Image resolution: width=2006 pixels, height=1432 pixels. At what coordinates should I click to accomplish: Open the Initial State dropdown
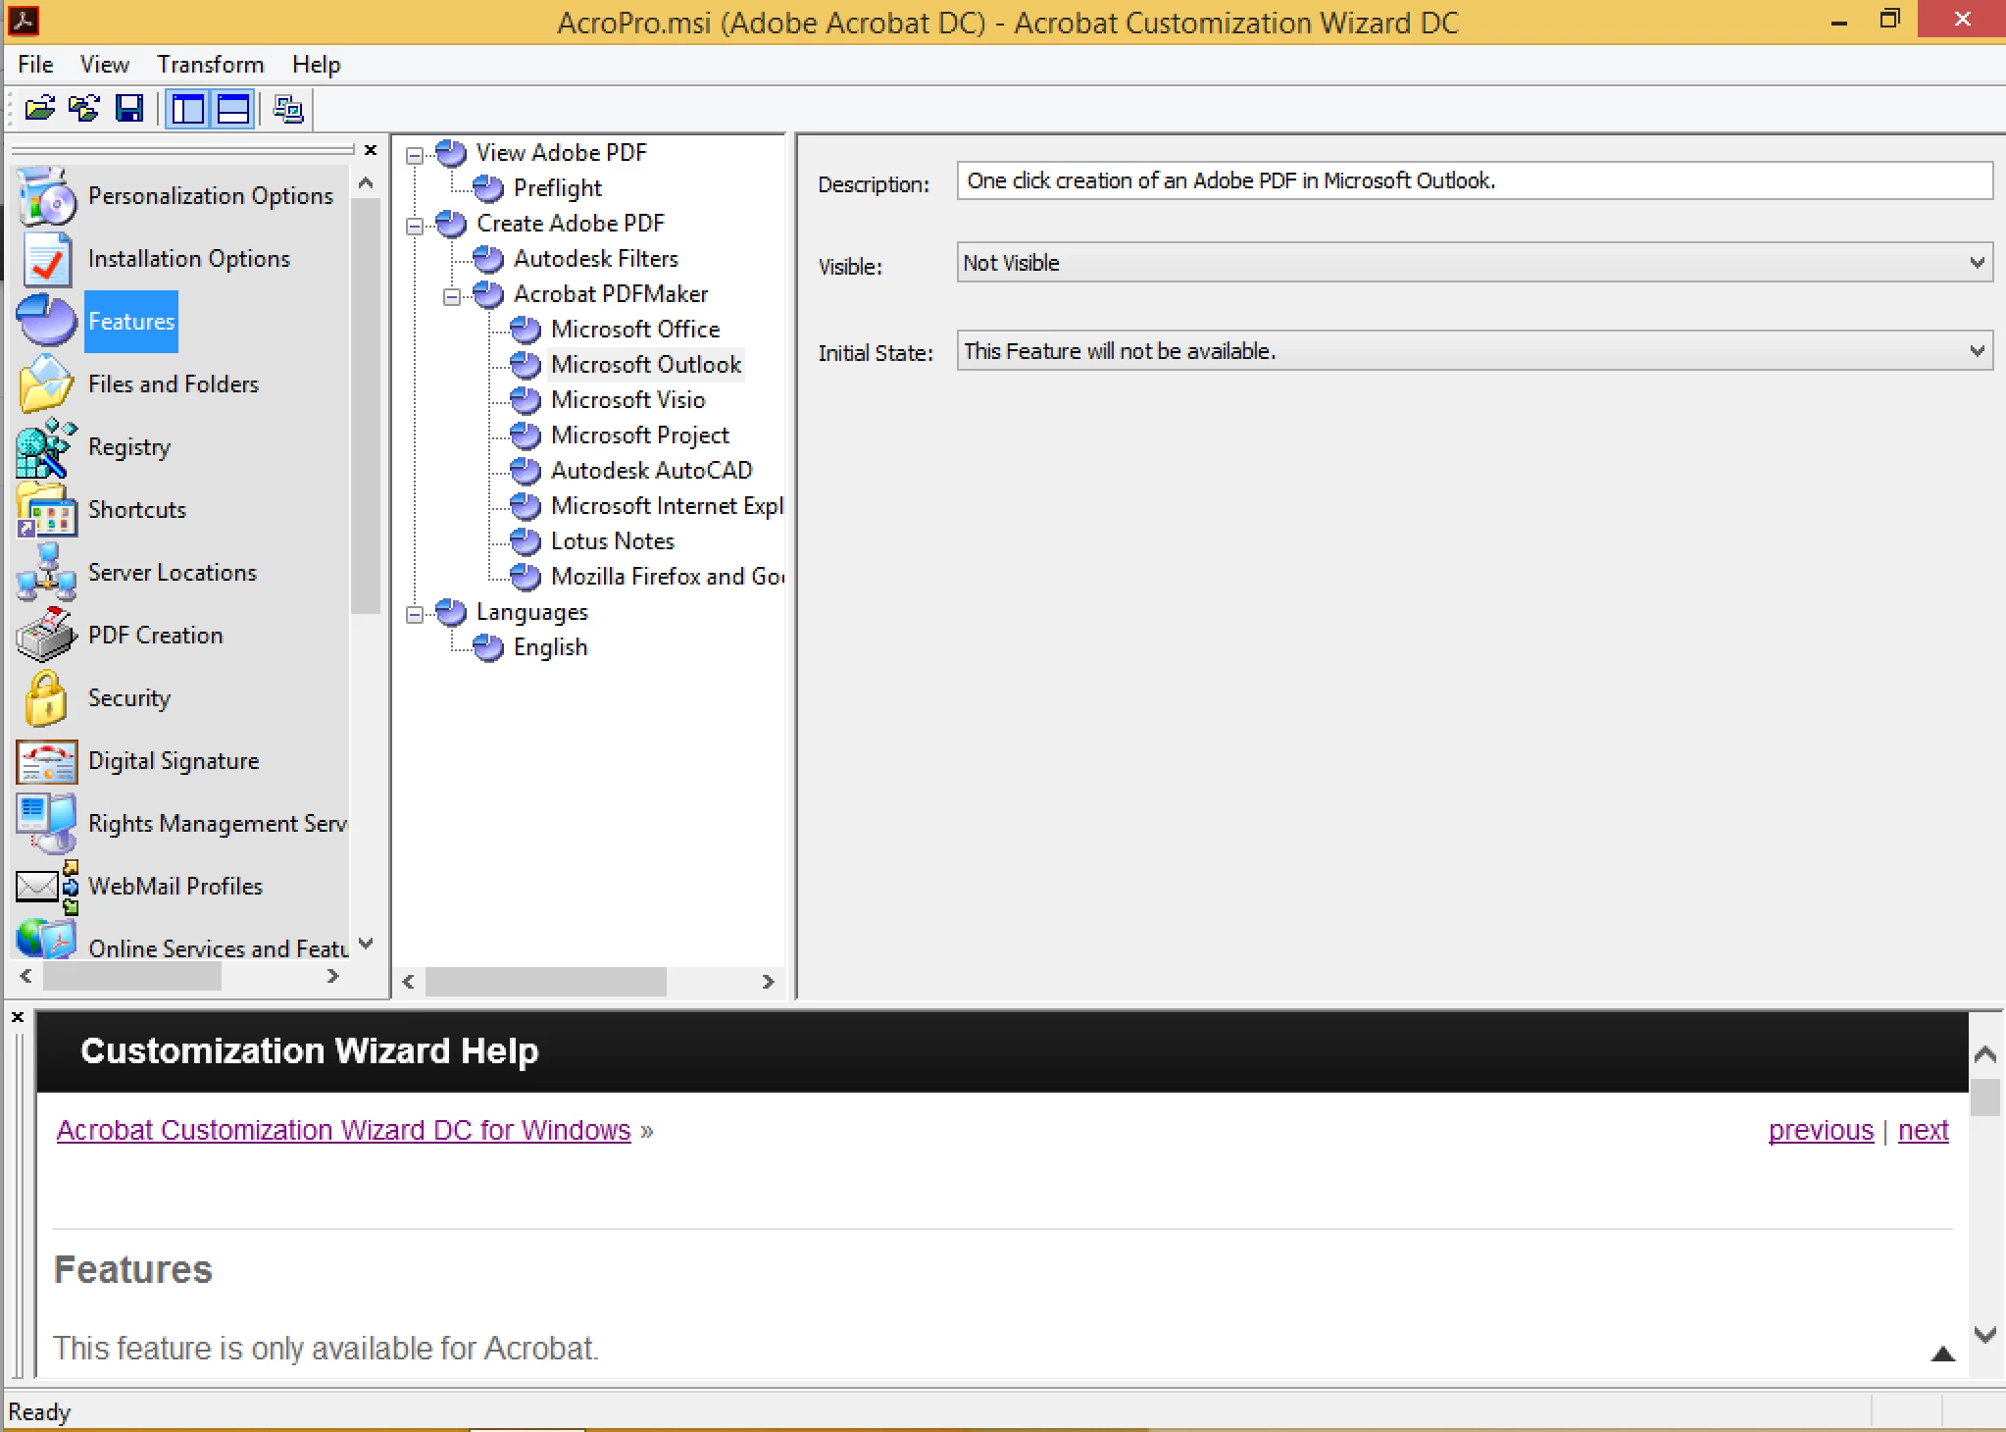coord(1977,351)
